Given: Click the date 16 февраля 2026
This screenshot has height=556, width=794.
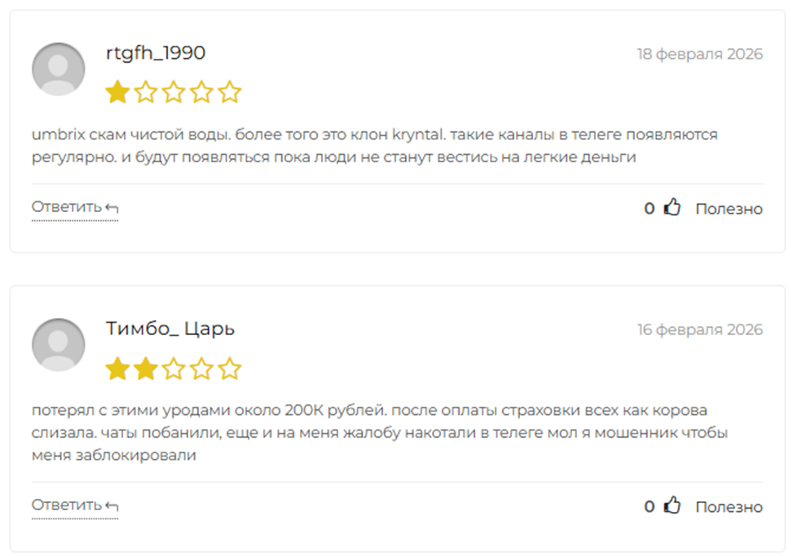Looking at the screenshot, I should (699, 330).
